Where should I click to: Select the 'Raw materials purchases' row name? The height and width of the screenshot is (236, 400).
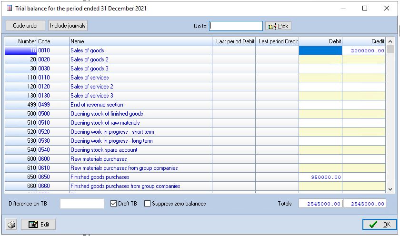[x=99, y=159]
